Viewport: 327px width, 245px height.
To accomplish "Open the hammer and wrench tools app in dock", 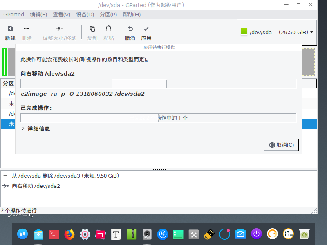I will click(x=194, y=234).
